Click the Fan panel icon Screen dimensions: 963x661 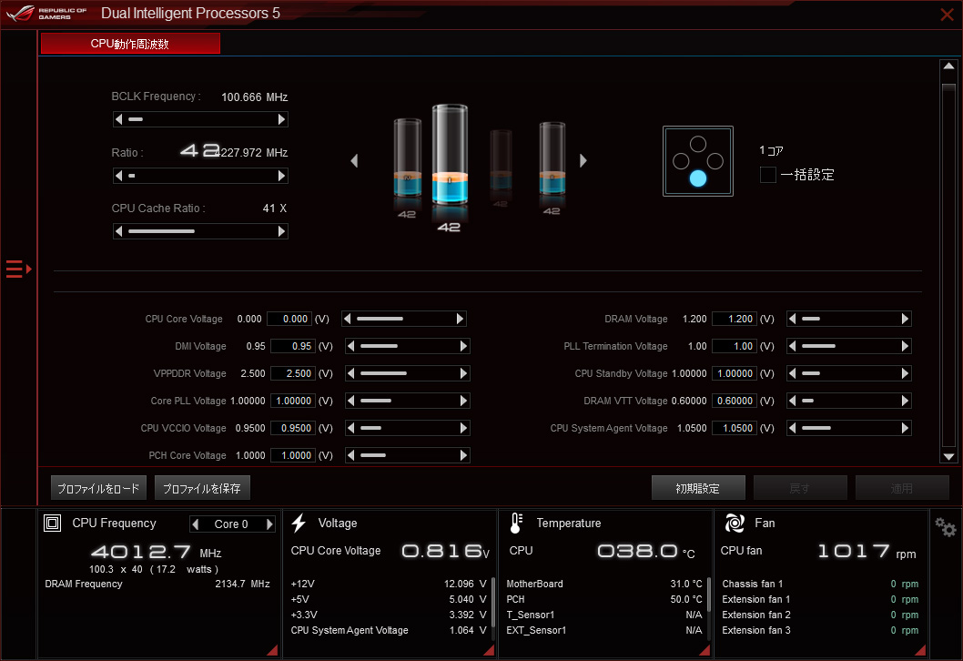pyautogui.click(x=735, y=524)
